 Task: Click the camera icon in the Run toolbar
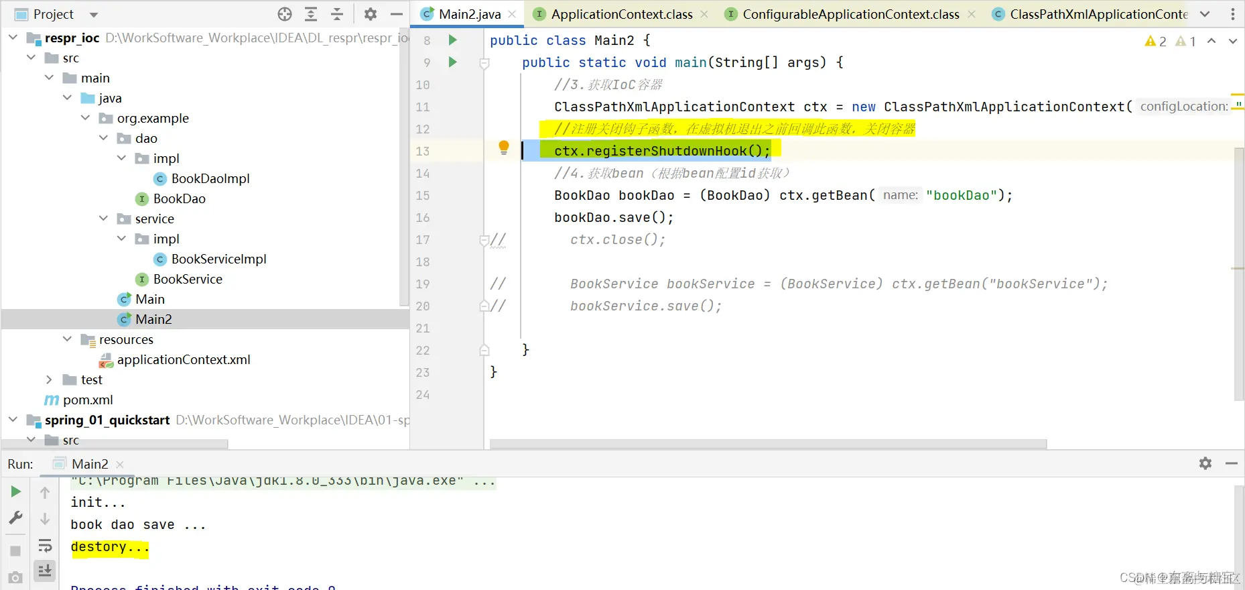pos(15,577)
